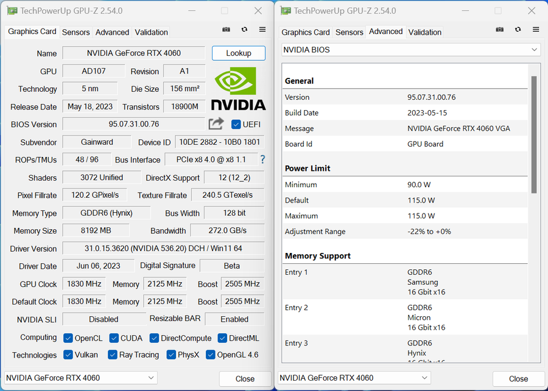
Task: Toggle the OpenCL checkbox
Action: [68, 338]
